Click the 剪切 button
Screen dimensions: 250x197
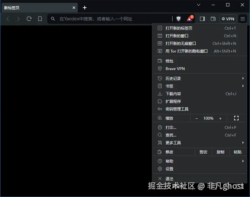[203, 152]
